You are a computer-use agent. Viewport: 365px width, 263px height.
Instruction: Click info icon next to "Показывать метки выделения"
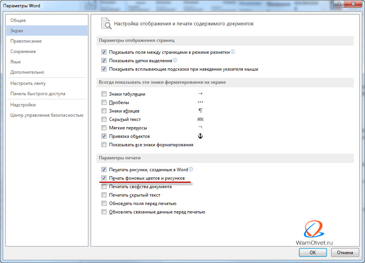click(x=175, y=60)
